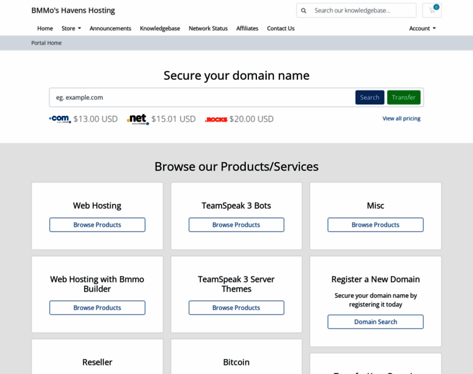Image resolution: width=473 pixels, height=374 pixels.
Task: Open the Account dropdown menu
Action: click(x=422, y=28)
